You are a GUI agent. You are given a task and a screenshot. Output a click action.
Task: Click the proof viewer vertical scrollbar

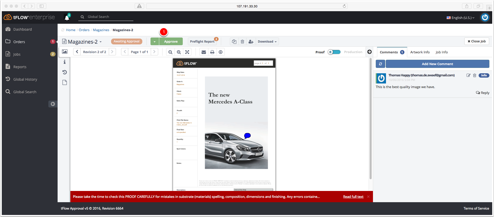[x=370, y=119]
